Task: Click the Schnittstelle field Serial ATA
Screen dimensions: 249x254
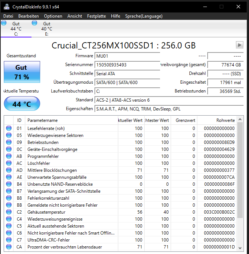Action: click(x=127, y=74)
